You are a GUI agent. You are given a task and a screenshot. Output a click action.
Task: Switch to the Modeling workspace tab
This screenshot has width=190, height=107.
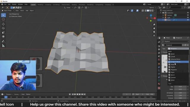tap(40, 5)
